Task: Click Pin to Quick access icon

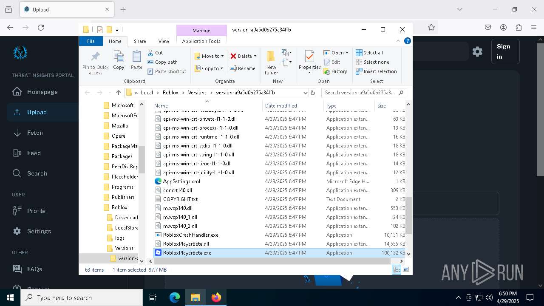Action: point(95,62)
